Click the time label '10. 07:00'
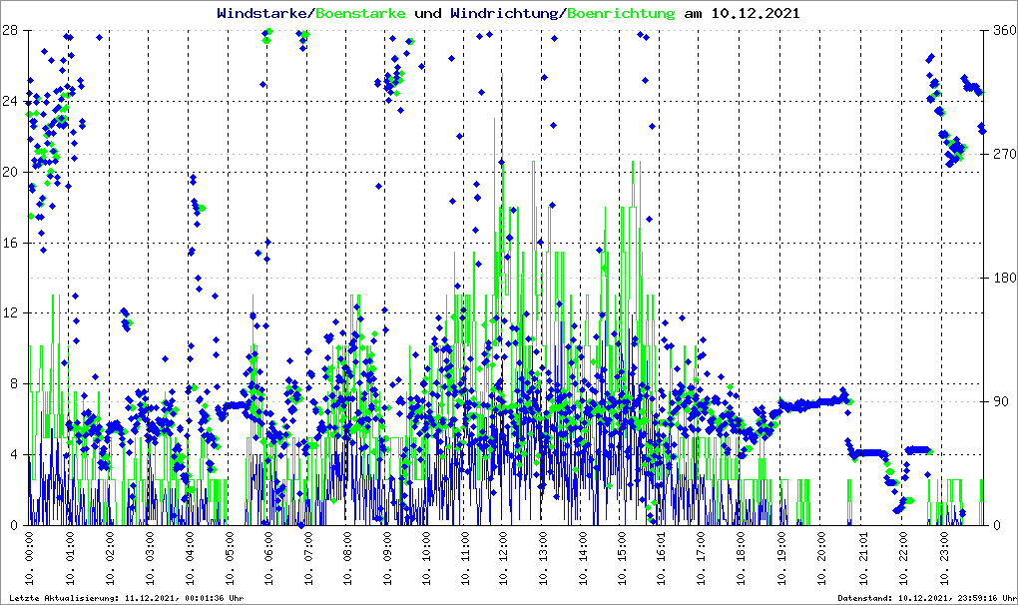1018x605 pixels. [307, 559]
